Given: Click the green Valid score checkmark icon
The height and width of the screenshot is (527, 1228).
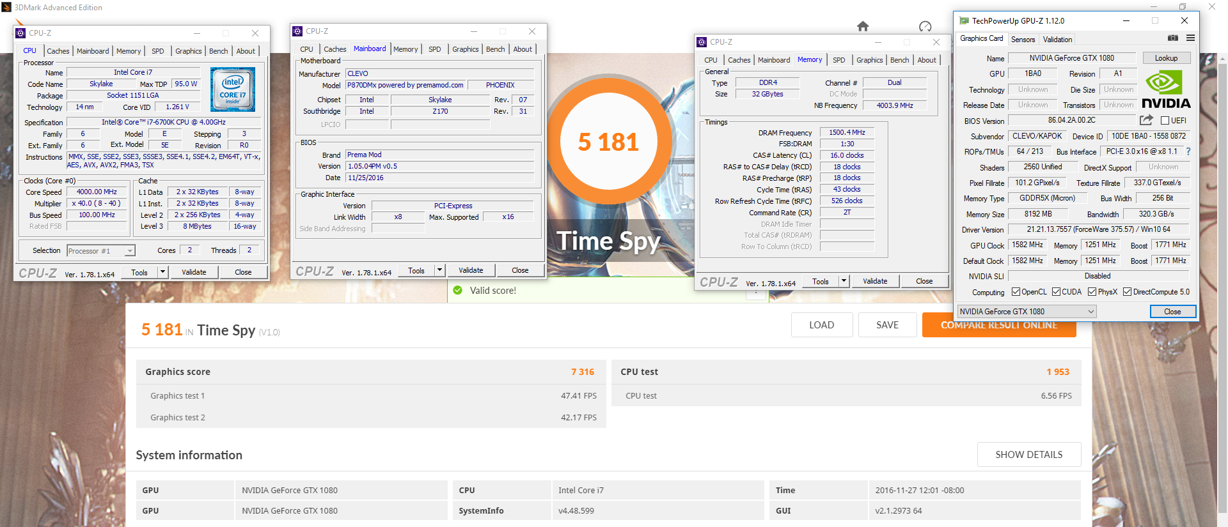Looking at the screenshot, I should pos(457,290).
